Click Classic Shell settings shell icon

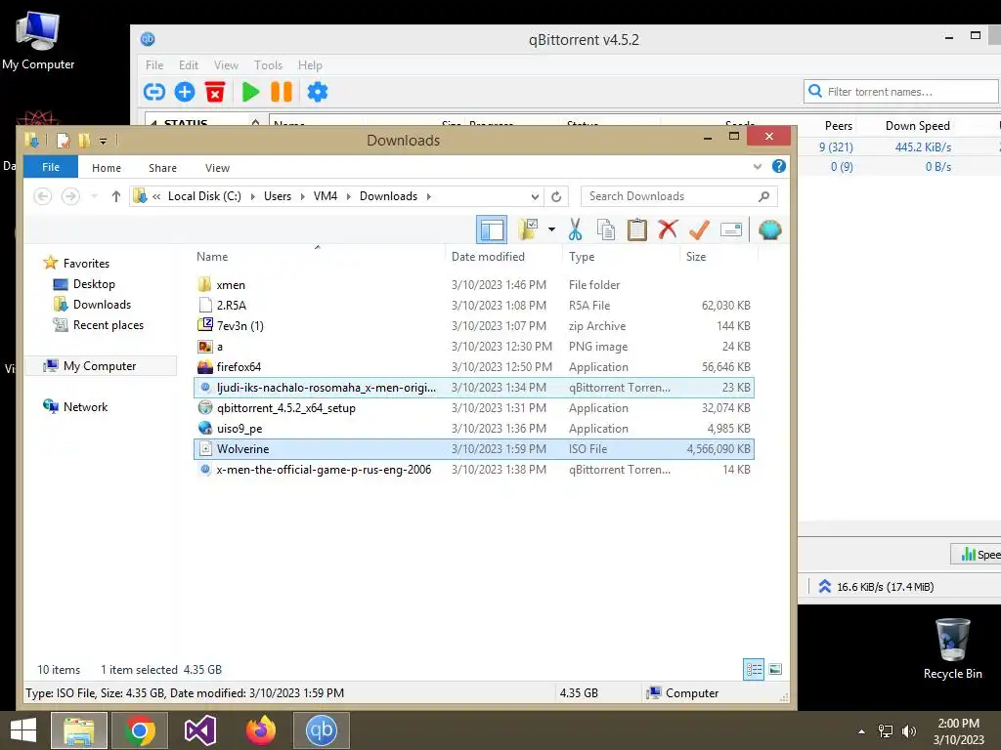(770, 229)
